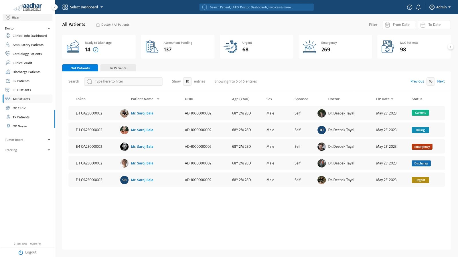458x257 pixels.
Task: Select the Out Patients tab
Action: (x=80, y=68)
